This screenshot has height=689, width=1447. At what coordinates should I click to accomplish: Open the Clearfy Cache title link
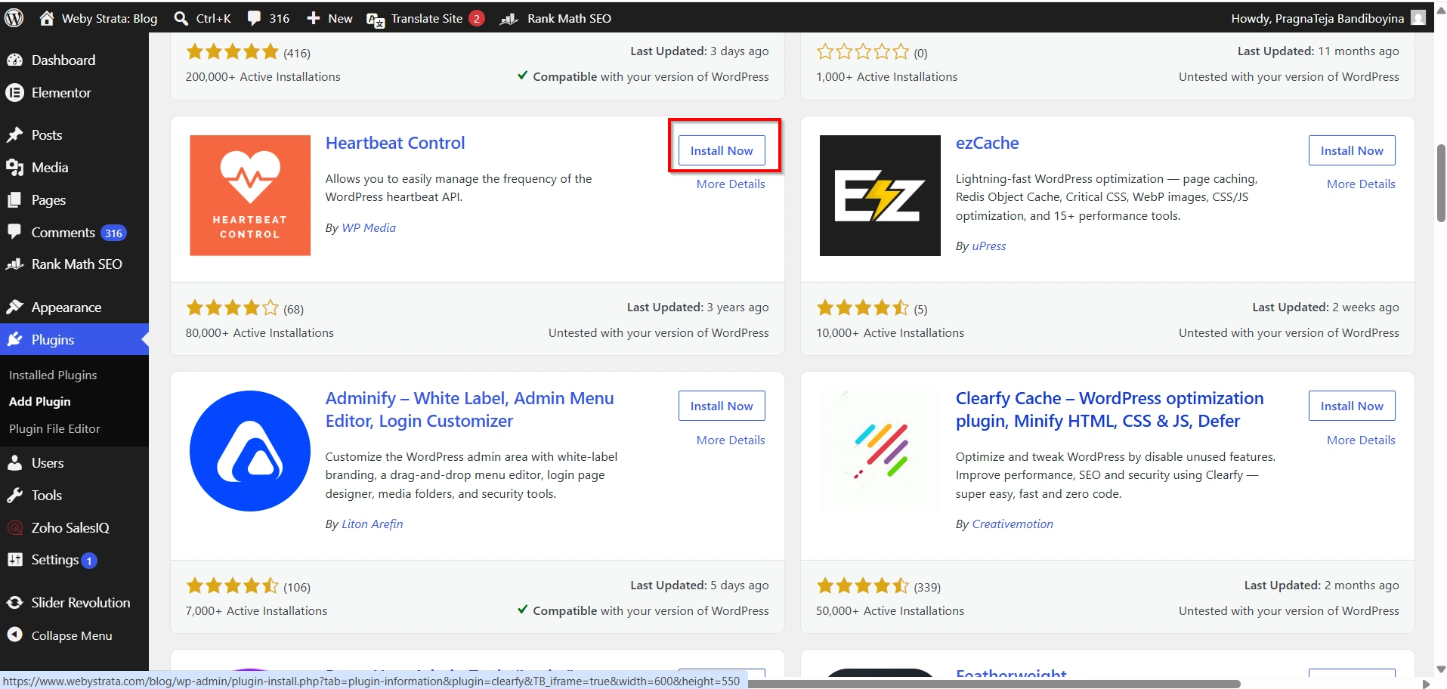(1109, 409)
